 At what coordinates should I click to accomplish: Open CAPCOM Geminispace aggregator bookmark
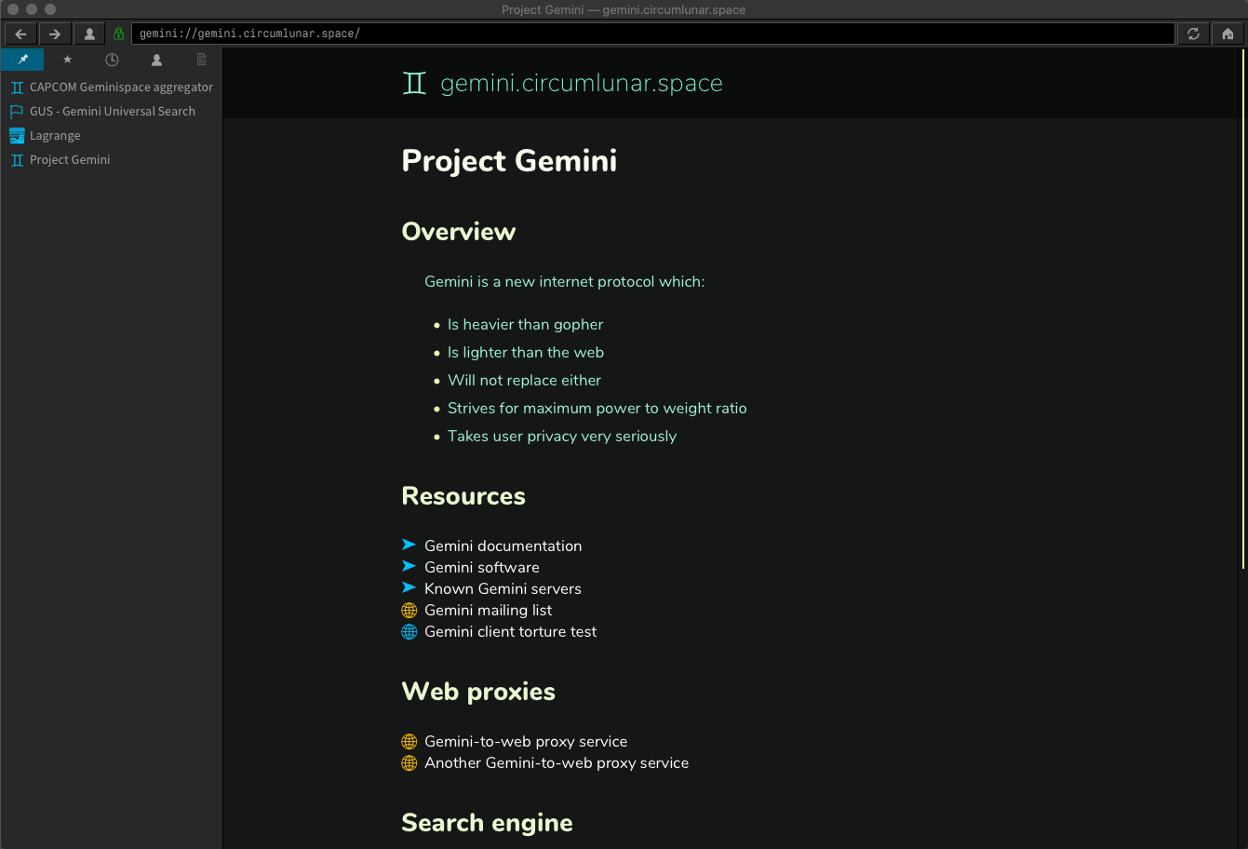(x=121, y=88)
